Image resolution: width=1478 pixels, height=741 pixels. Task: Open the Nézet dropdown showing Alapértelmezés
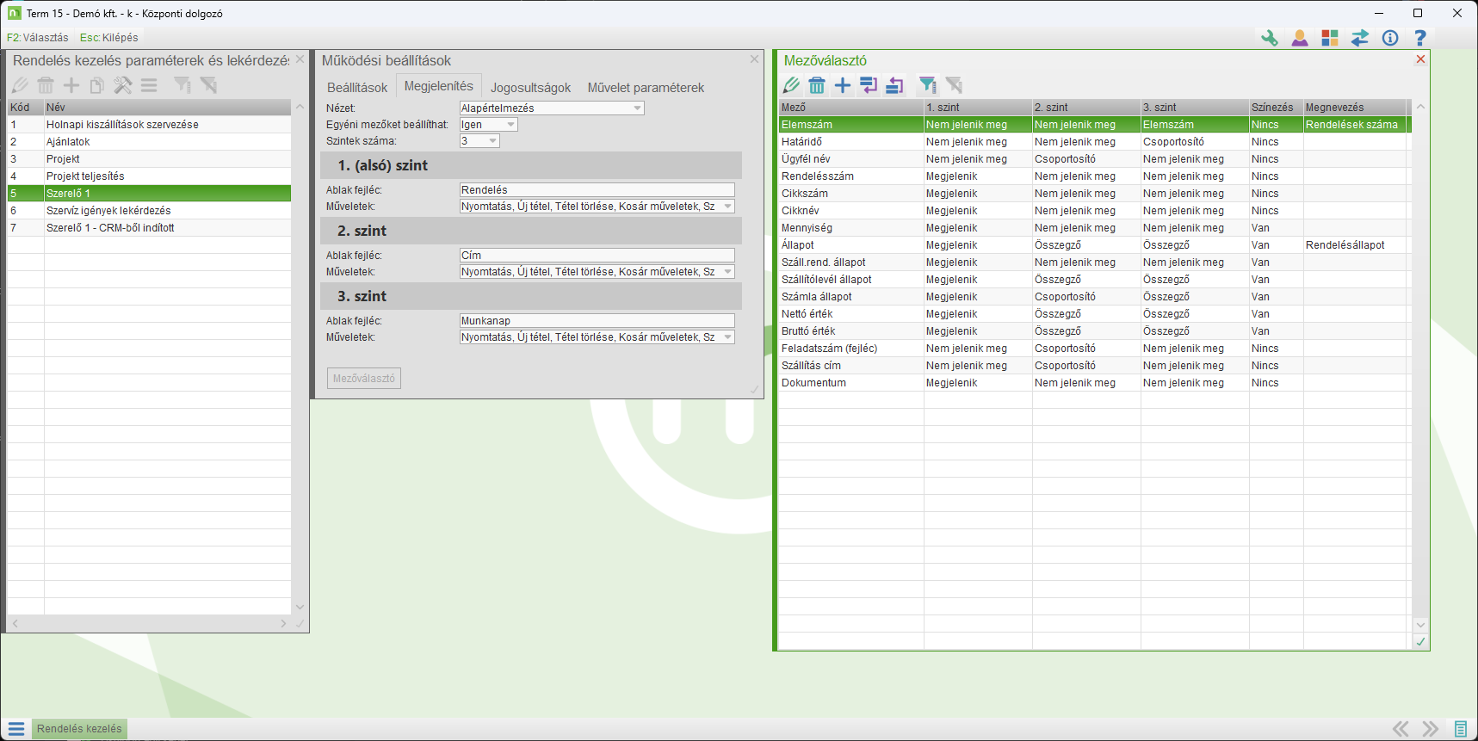(x=638, y=108)
